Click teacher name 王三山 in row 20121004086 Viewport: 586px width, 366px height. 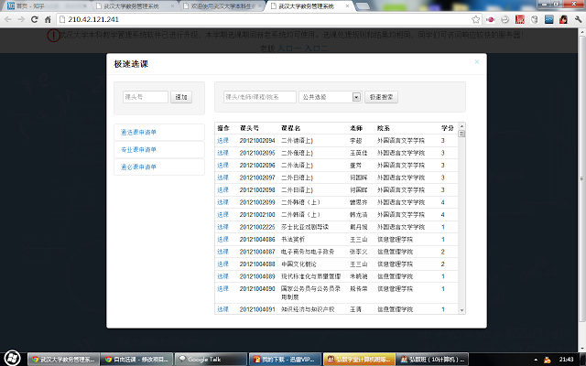(x=358, y=239)
